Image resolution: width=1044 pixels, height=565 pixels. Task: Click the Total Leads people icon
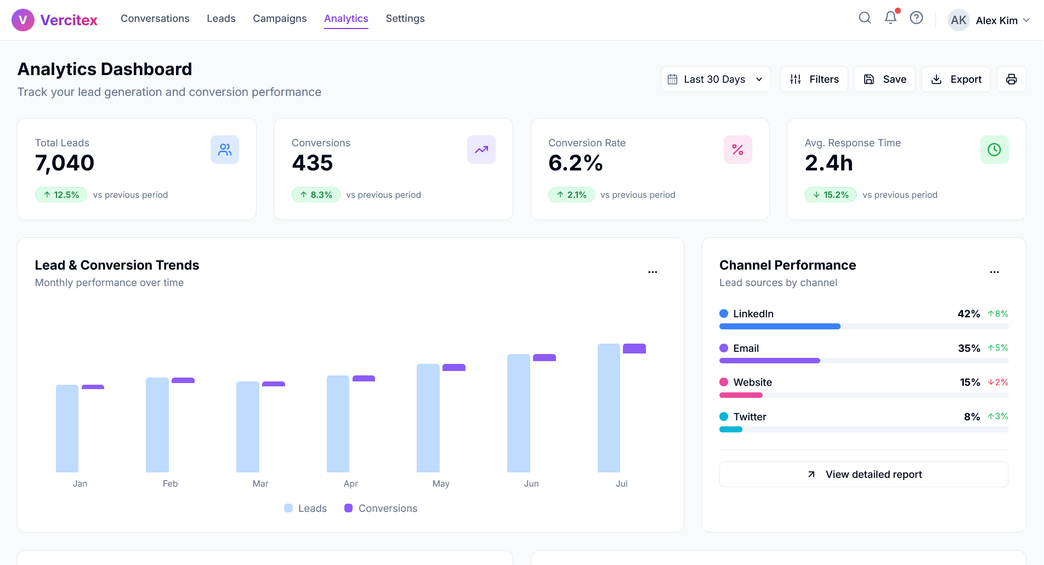[x=225, y=149]
